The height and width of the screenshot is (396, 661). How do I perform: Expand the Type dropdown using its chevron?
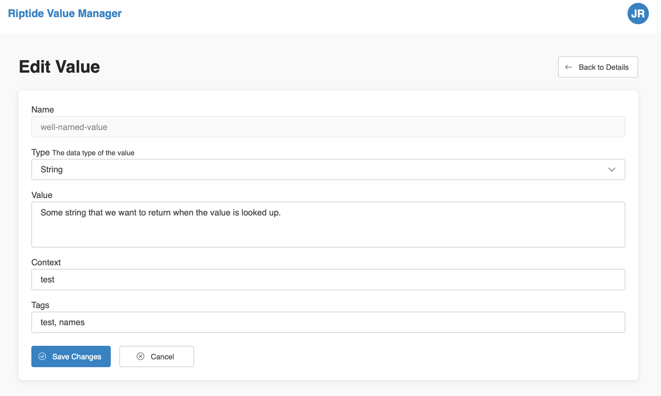coord(611,170)
